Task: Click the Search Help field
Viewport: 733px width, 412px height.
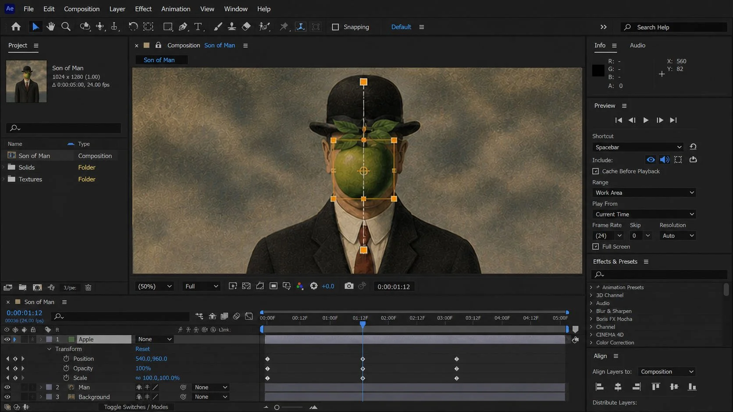Action: click(x=674, y=27)
